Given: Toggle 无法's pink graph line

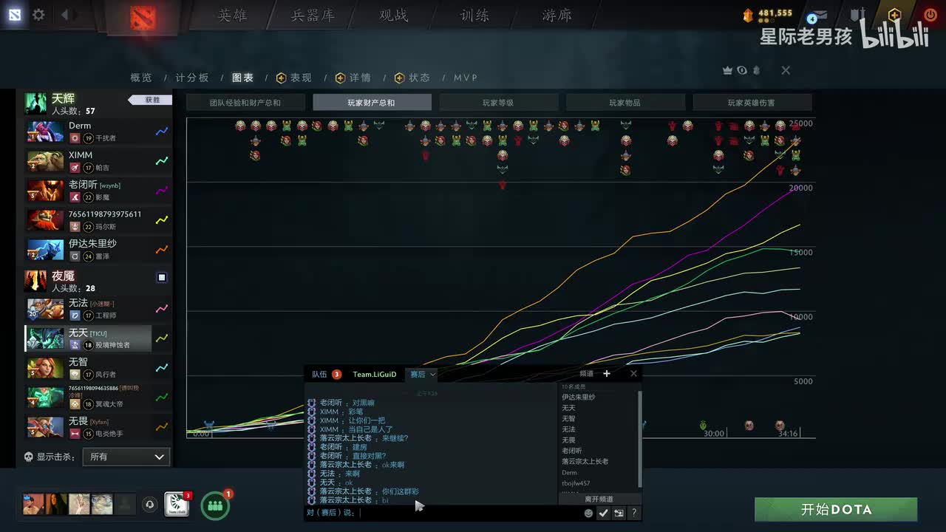Looking at the screenshot, I should 162,309.
